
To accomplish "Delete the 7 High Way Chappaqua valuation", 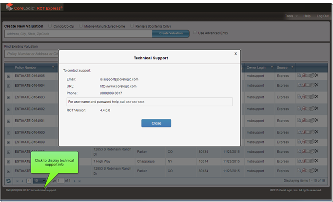I will [316, 161].
